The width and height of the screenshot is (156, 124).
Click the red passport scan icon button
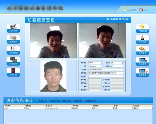pos(13,72)
